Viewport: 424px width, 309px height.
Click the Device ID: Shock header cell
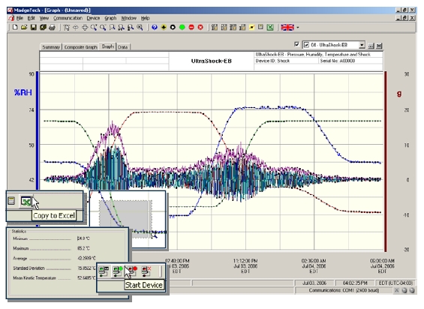click(286, 61)
